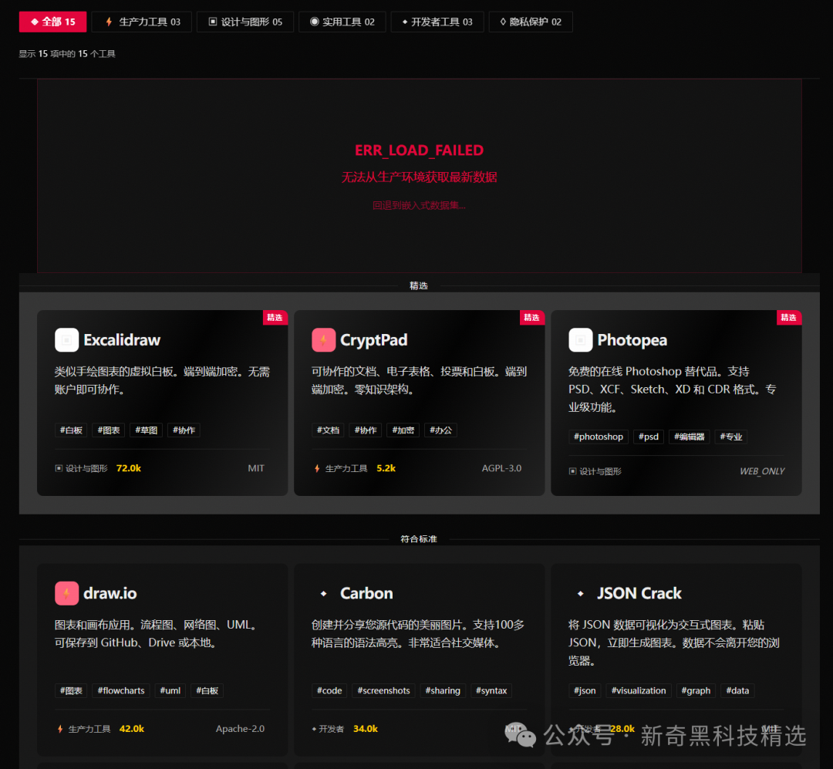Open the JSON Crack card title
Image resolution: width=833 pixels, height=769 pixels.
(639, 593)
